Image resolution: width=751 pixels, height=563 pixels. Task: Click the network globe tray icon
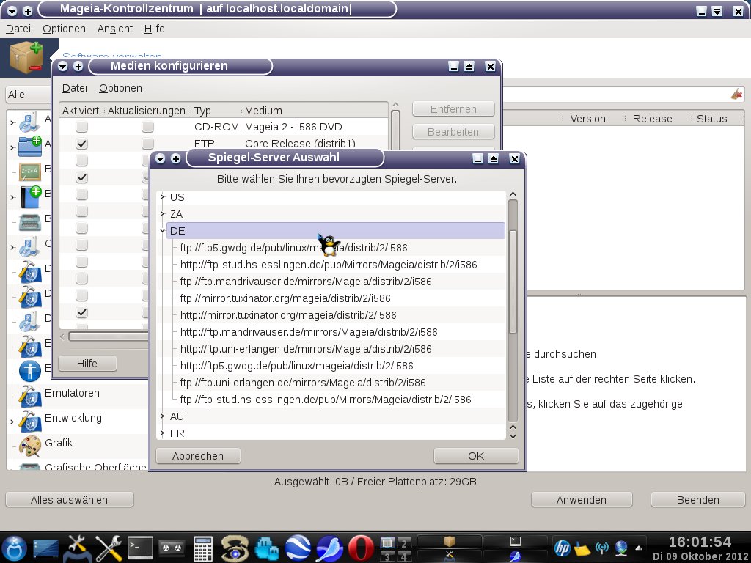point(621,548)
